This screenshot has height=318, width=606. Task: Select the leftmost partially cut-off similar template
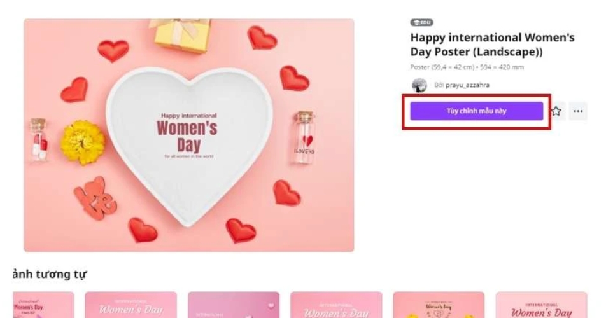coord(43,305)
